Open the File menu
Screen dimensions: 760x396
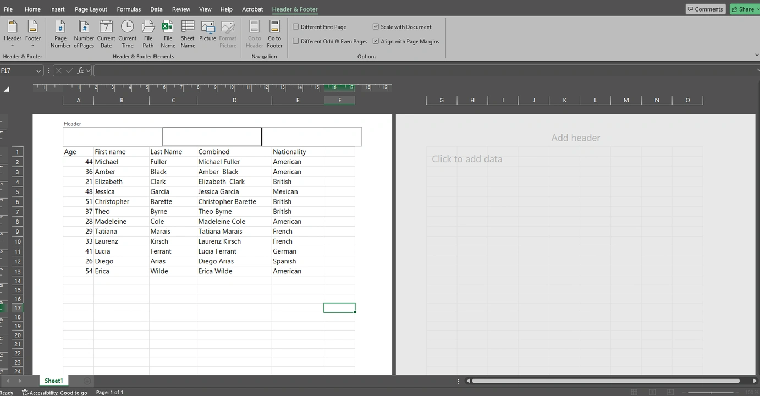click(8, 9)
